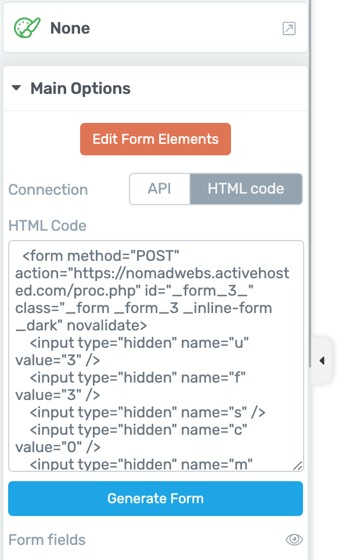
Task: Toggle Form fields visibility eye icon
Action: click(x=294, y=539)
